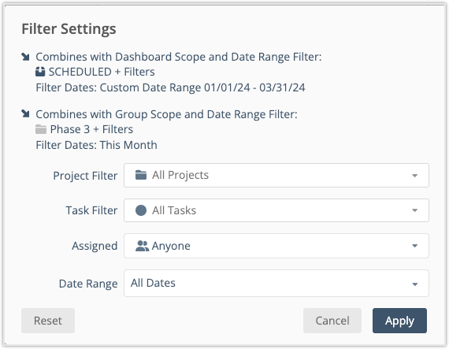Click the folder icon in All Projects field
The width and height of the screenshot is (449, 349).
tap(141, 175)
